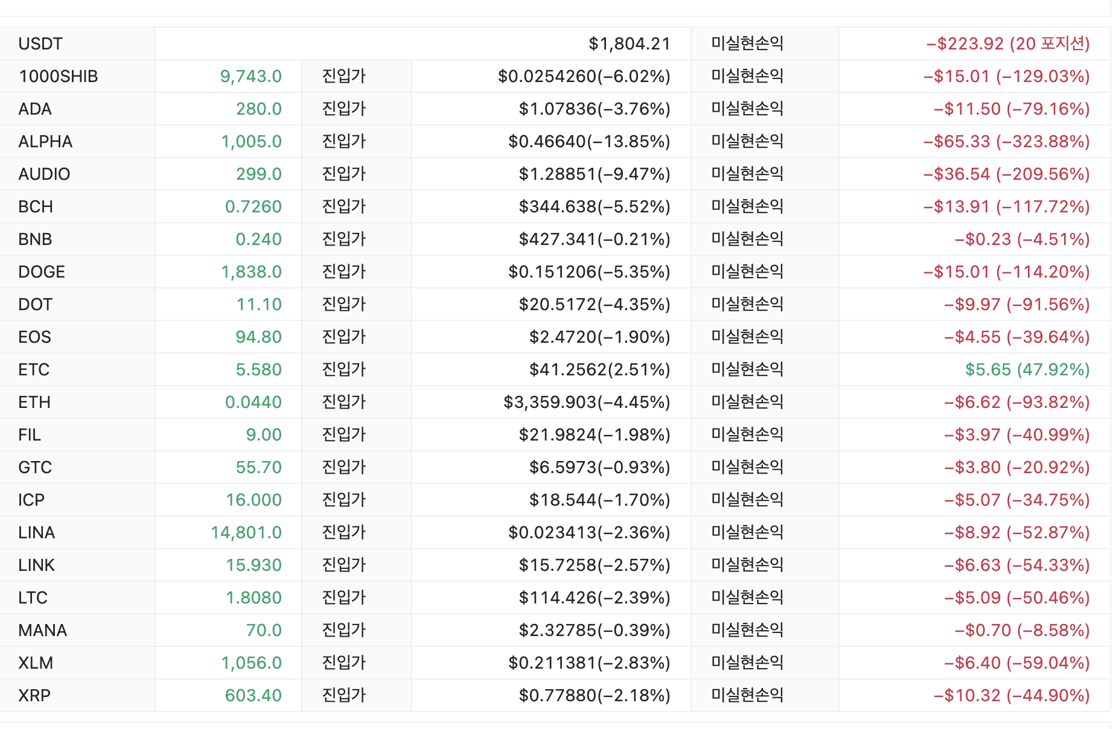The height and width of the screenshot is (729, 1119).
Task: Click EOS quantity 94.80
Action: (259, 337)
